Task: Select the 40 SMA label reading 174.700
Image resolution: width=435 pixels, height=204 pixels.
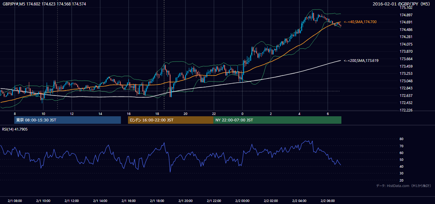Action: tap(360, 22)
